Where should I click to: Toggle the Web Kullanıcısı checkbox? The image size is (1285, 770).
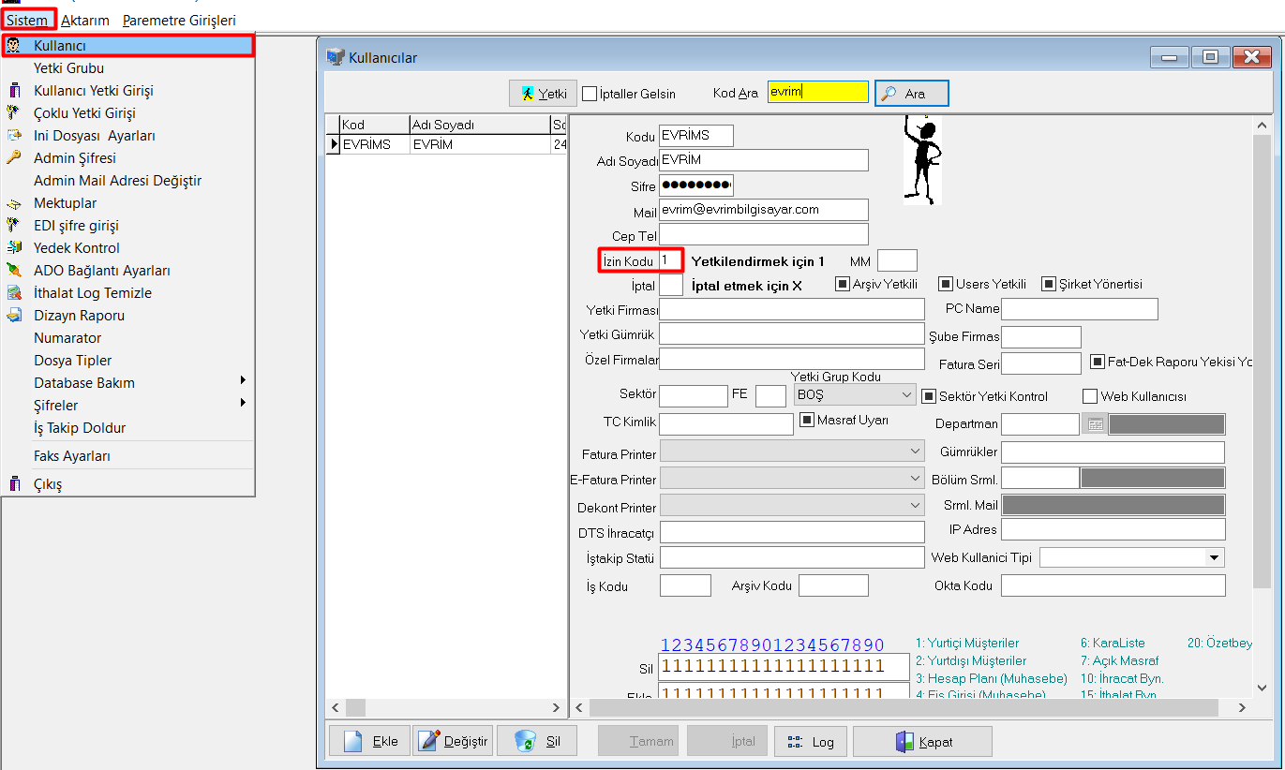(1090, 396)
